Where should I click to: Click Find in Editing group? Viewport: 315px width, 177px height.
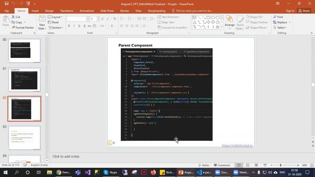click(x=278, y=17)
